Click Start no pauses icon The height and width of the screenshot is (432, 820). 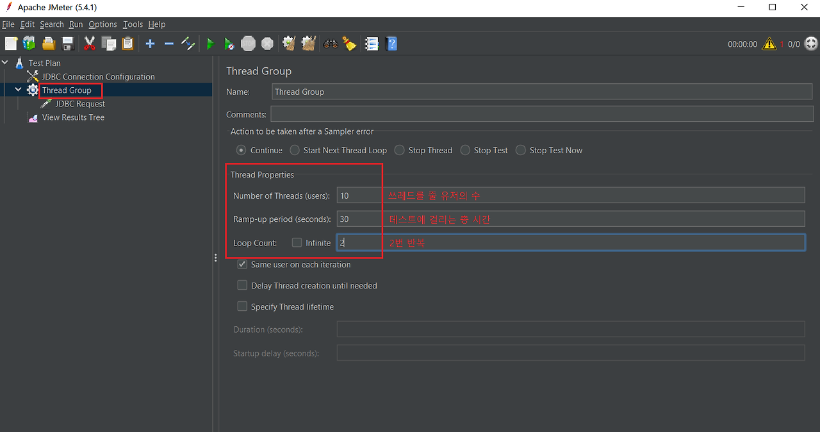[x=229, y=44]
